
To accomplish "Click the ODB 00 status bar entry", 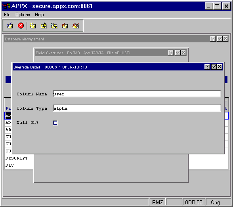I will [x=194, y=202].
